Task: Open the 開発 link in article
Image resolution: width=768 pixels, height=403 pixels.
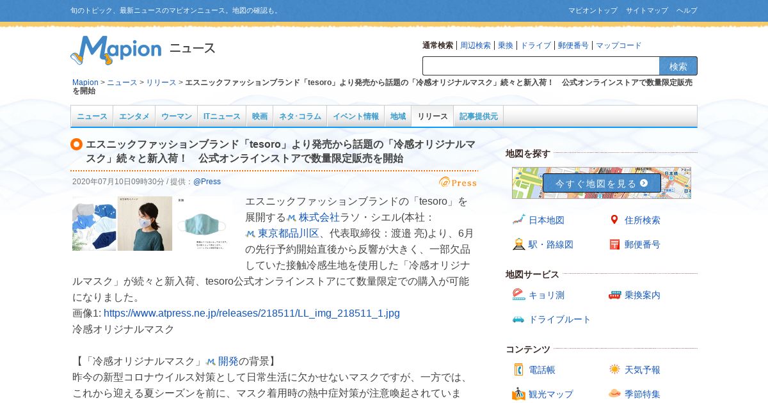Action: (228, 361)
